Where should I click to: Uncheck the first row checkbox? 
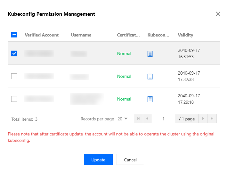pos(14,53)
